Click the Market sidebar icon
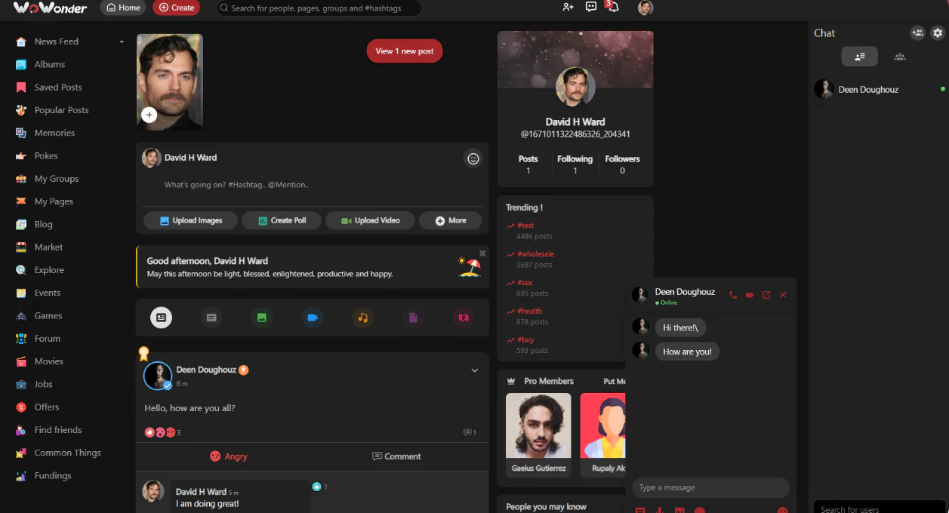 21,247
